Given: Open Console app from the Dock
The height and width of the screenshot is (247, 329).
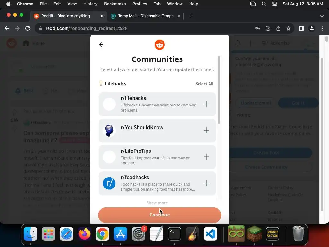Looking at the screenshot, I should pos(272,234).
